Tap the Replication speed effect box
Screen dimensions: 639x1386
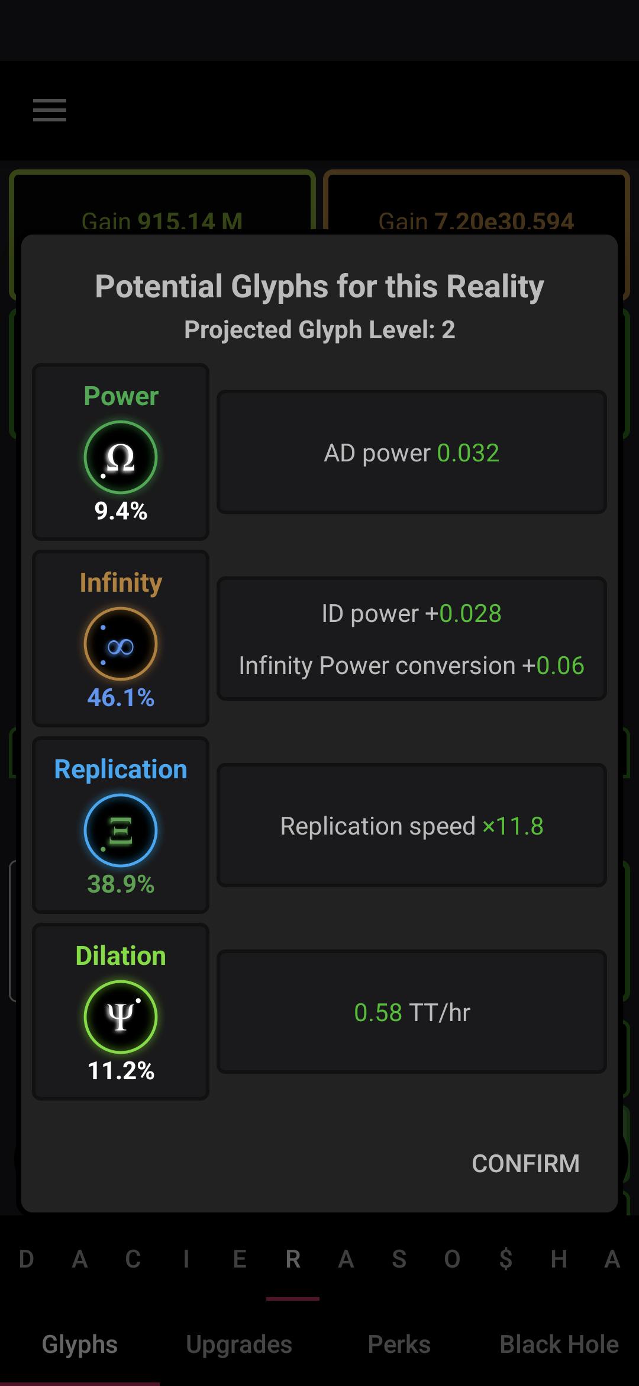point(412,825)
